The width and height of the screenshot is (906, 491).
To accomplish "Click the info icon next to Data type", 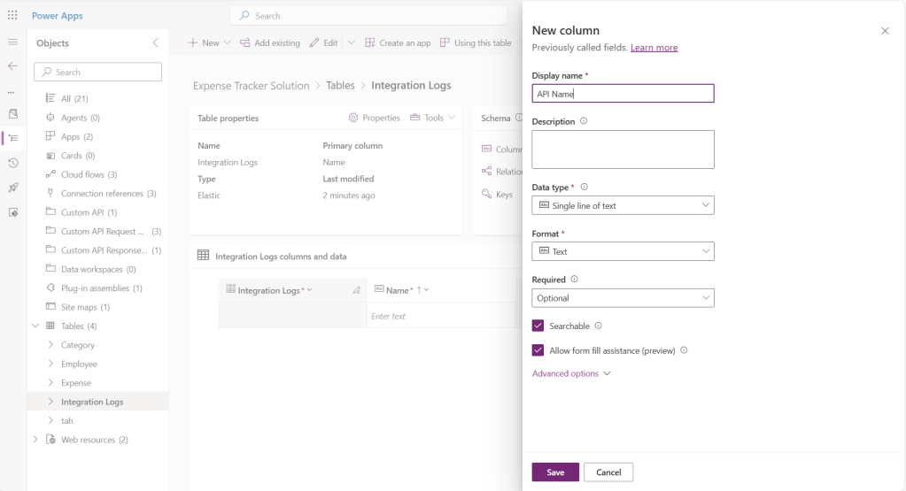I will pyautogui.click(x=585, y=187).
